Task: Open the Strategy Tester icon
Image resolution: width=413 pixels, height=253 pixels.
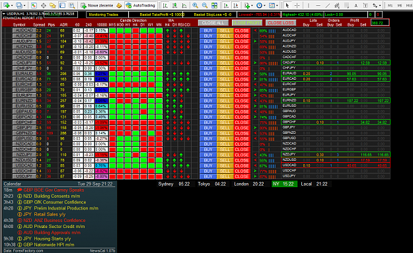Action: (72, 5)
